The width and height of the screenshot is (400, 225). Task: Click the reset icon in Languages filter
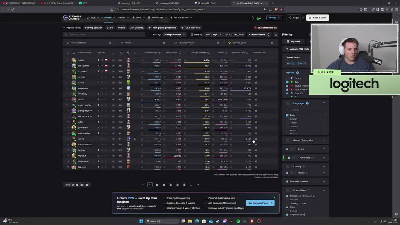[324, 103]
